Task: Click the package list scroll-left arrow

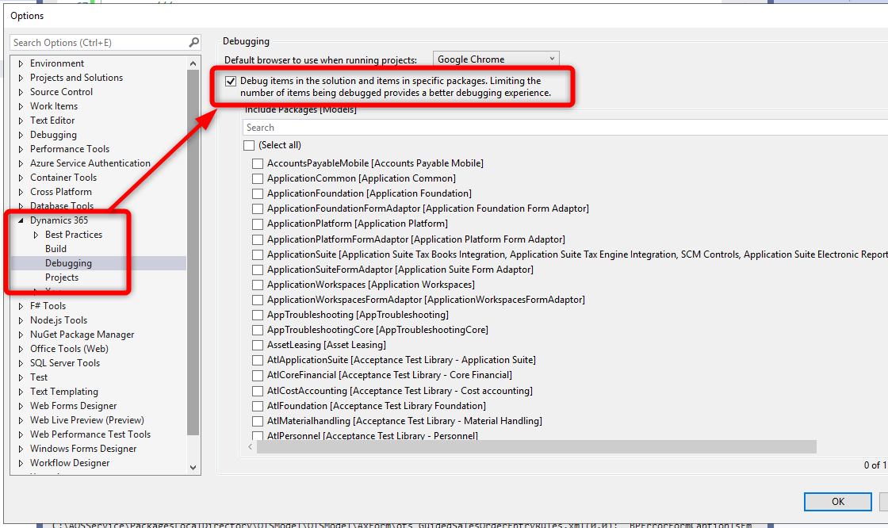Action: [251, 447]
